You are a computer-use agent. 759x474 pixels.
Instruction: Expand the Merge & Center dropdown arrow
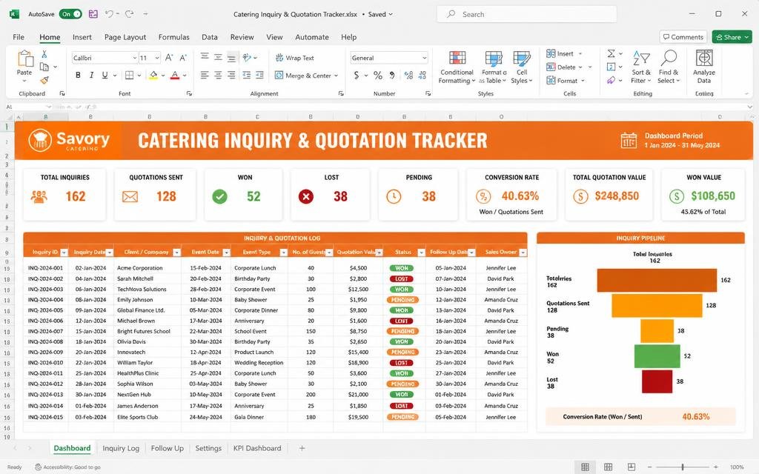pos(336,76)
